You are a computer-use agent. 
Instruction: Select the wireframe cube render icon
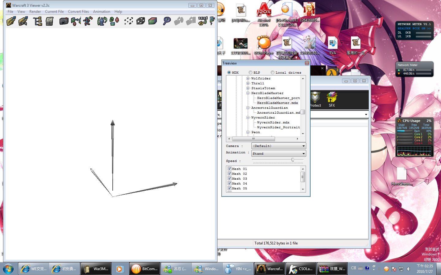pyautogui.click(x=141, y=21)
